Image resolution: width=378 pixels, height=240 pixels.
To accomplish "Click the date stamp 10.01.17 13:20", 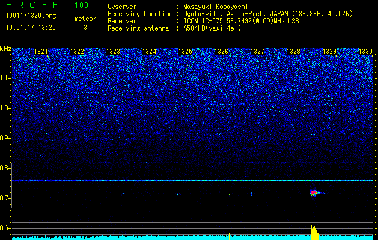I will point(31,28).
